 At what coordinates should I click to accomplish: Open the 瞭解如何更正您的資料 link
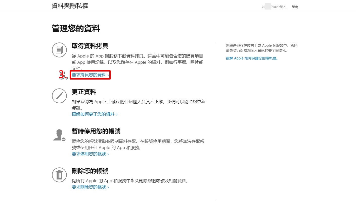(95, 114)
